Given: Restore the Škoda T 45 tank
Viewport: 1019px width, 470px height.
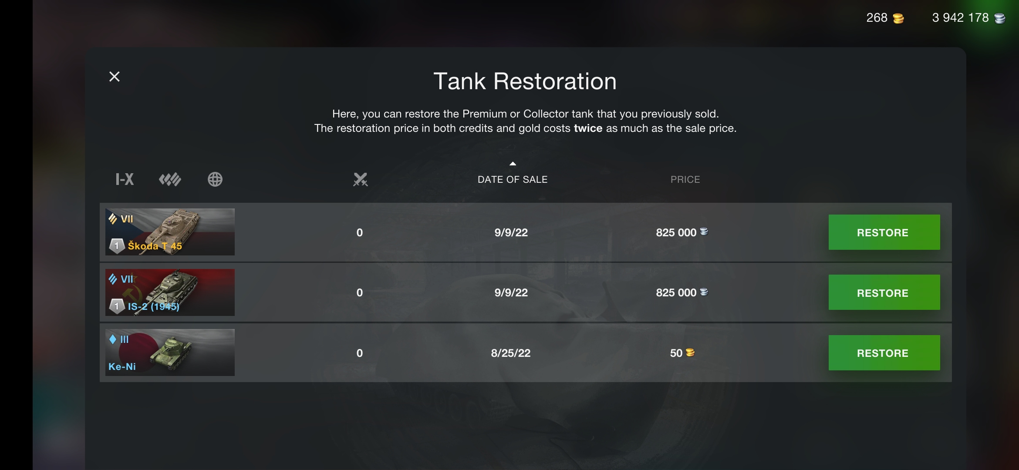Looking at the screenshot, I should pyautogui.click(x=884, y=232).
